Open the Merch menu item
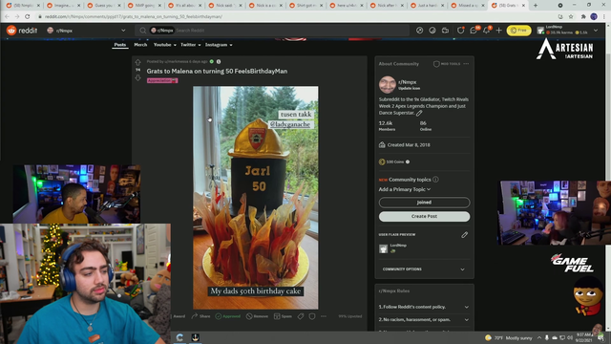The width and height of the screenshot is (611, 344). click(x=140, y=45)
